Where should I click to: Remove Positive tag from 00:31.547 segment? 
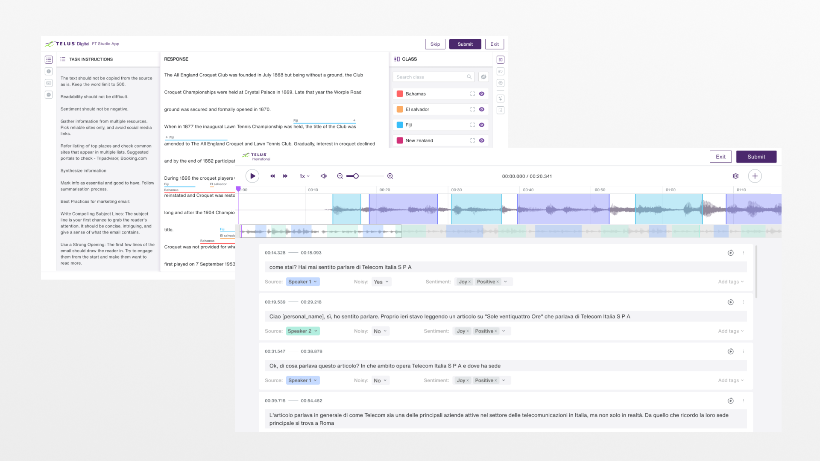click(496, 380)
